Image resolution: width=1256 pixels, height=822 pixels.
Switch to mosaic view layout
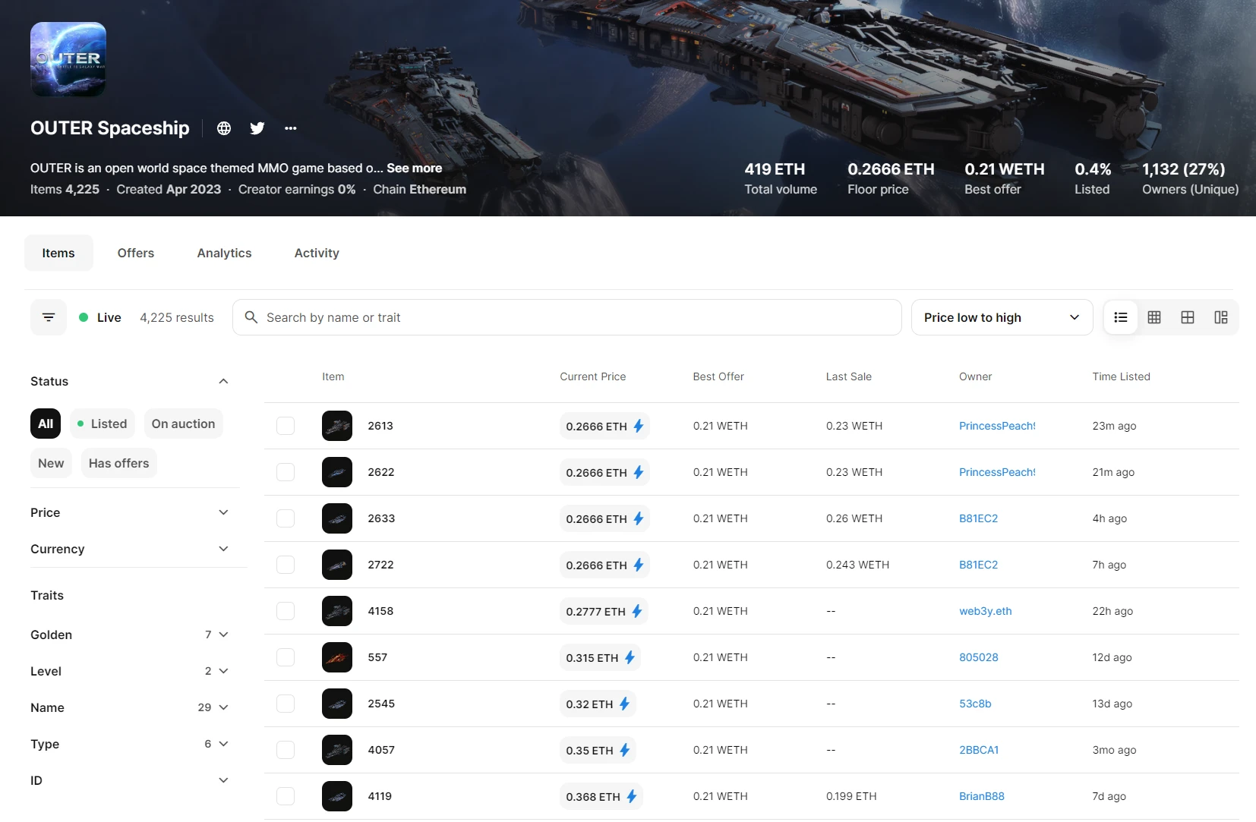click(1221, 317)
